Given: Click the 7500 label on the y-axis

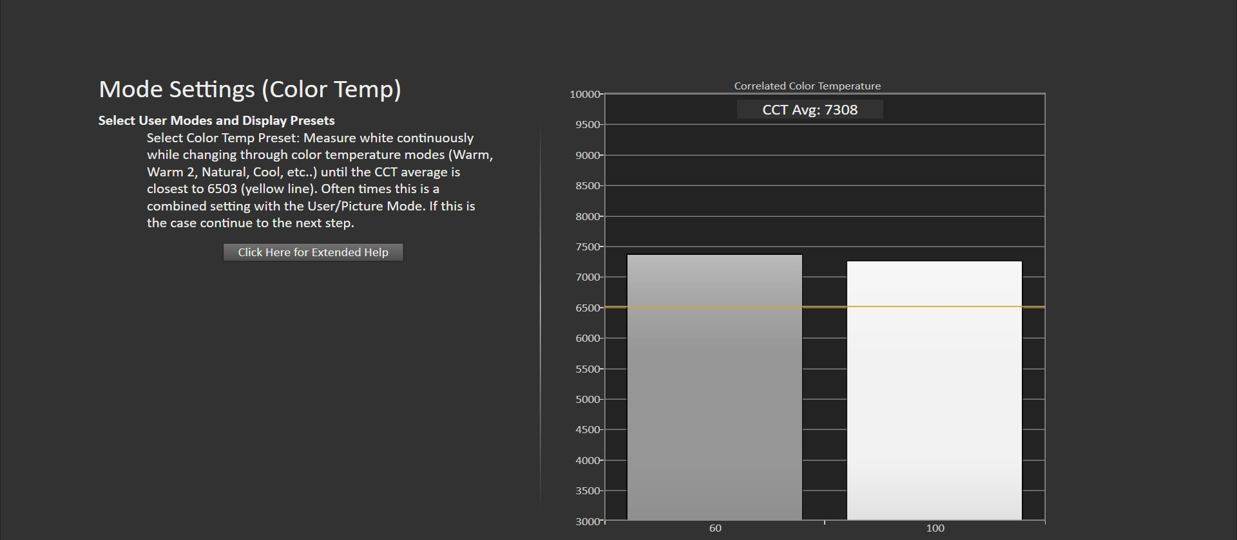Looking at the screenshot, I should pos(587,247).
